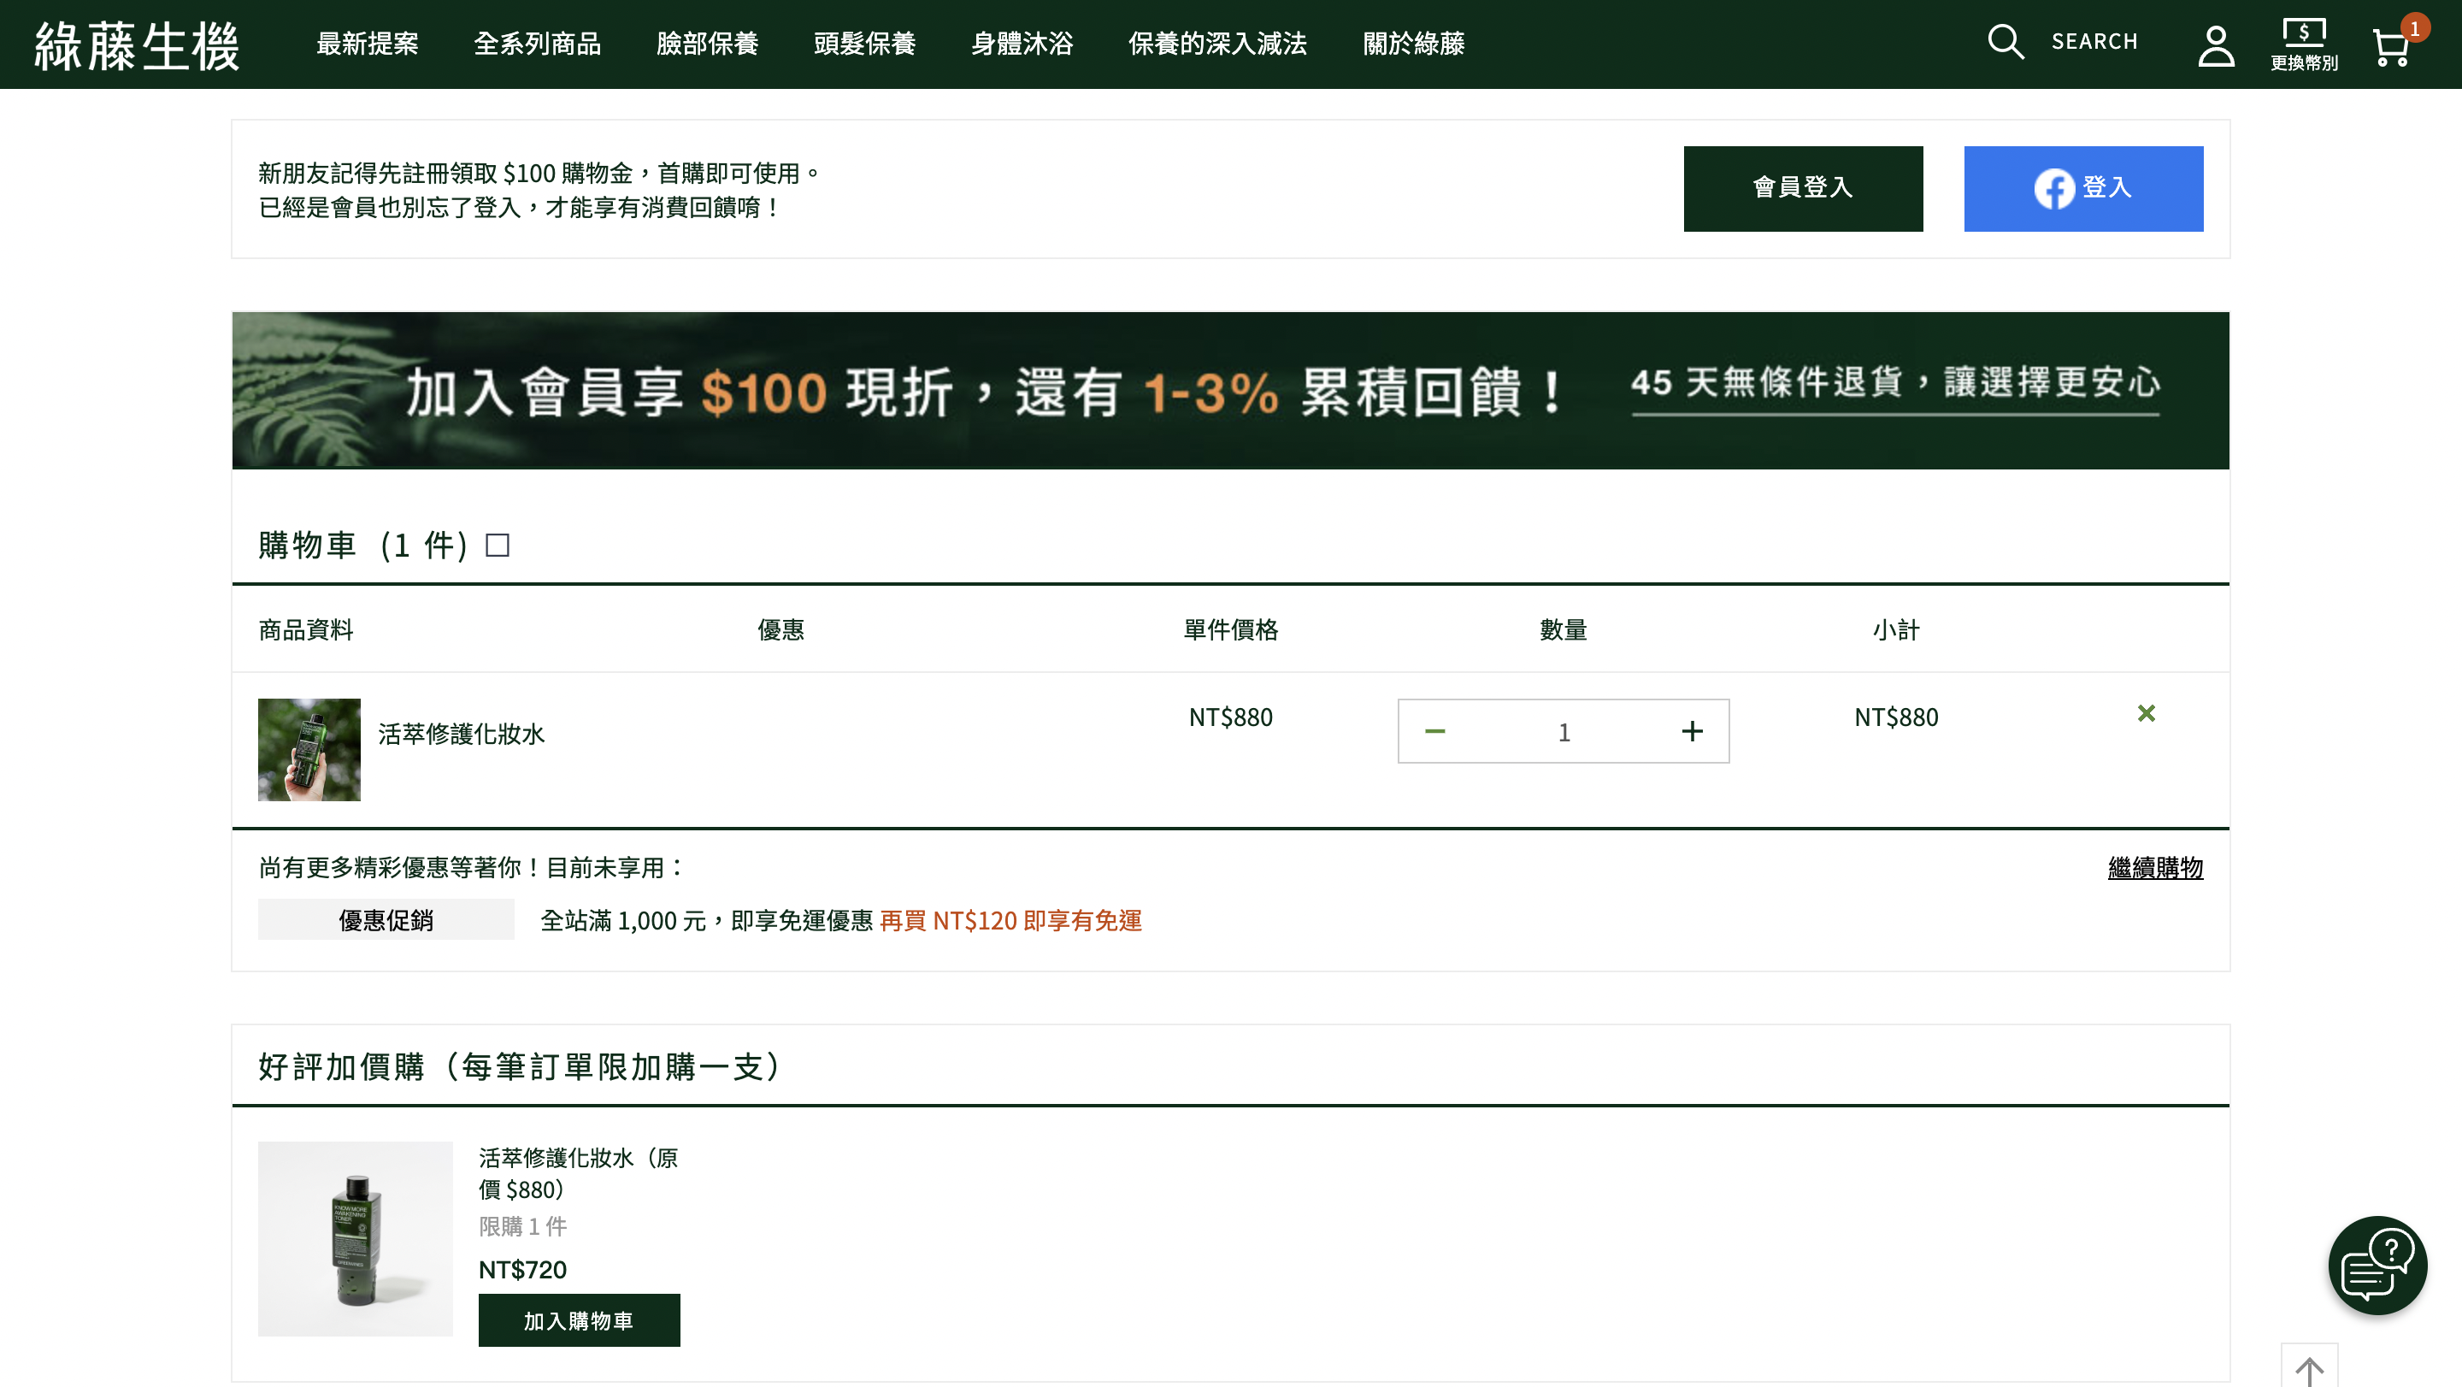Remove 活萃修護化妝水 with the X icon
This screenshot has height=1387, width=2462.
tap(2147, 713)
